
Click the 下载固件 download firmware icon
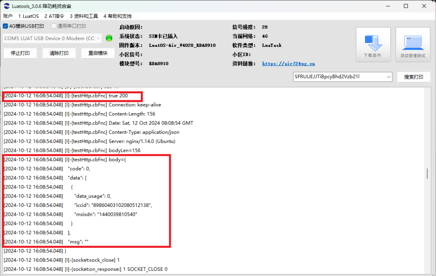point(373,44)
